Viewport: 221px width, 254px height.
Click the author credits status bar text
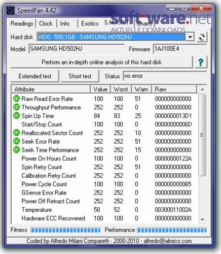109,241
